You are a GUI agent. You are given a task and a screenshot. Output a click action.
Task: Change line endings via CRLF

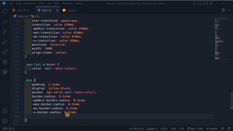[173, 128]
